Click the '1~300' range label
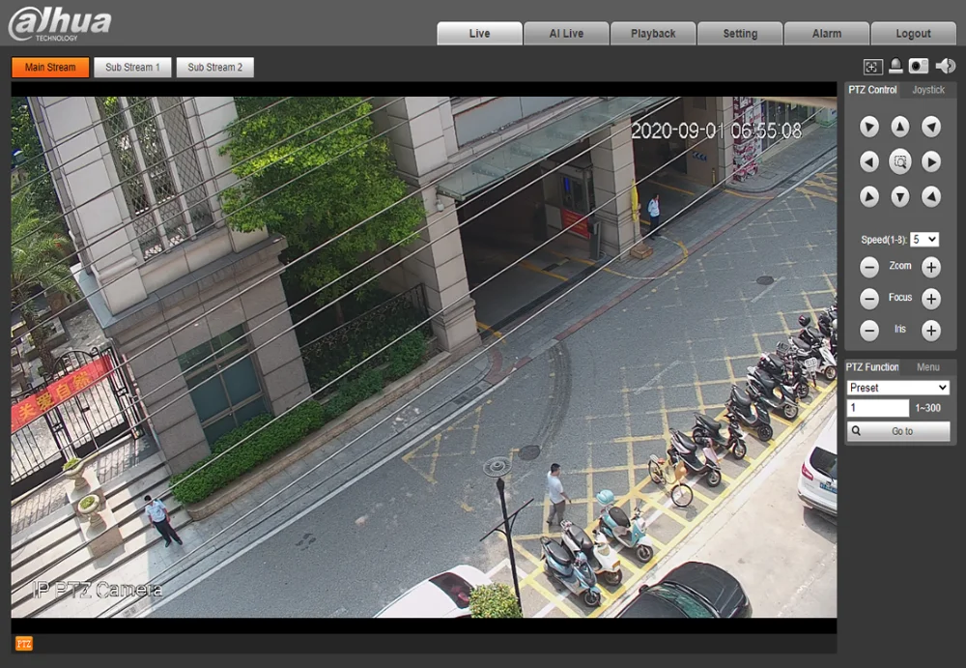 pos(927,408)
